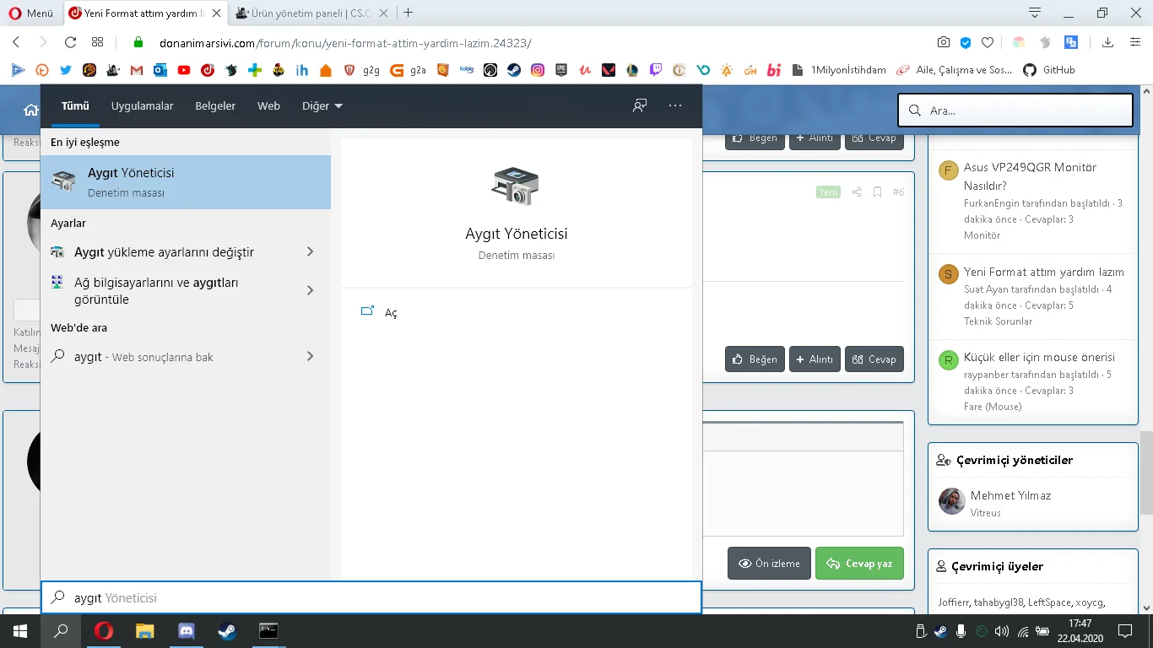Open Opera speed dial start page icon

point(97,42)
